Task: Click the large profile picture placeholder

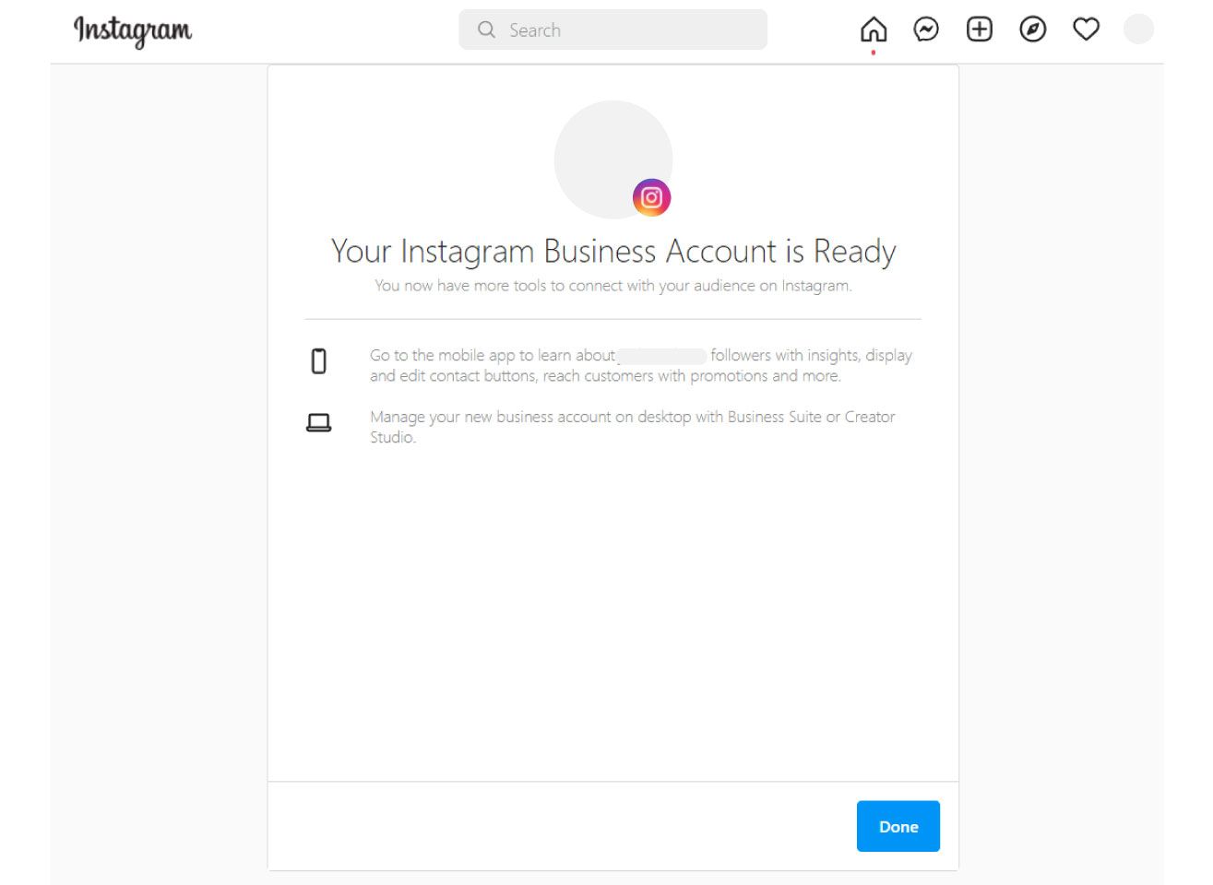Action: tap(613, 159)
